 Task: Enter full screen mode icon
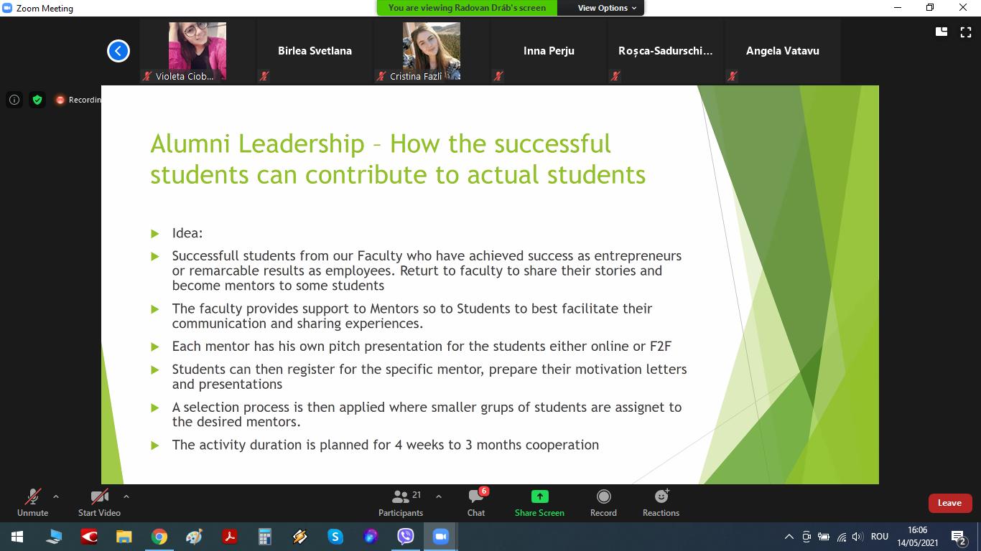[x=966, y=32]
